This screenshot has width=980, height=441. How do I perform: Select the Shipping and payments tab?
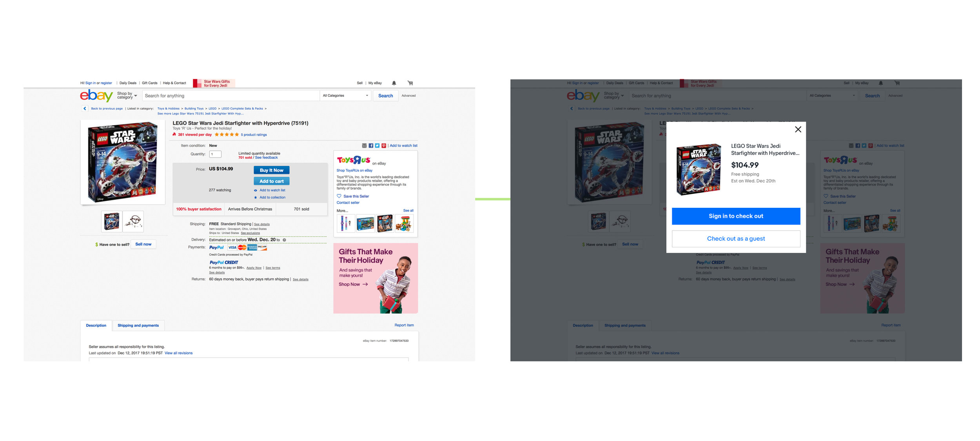138,325
